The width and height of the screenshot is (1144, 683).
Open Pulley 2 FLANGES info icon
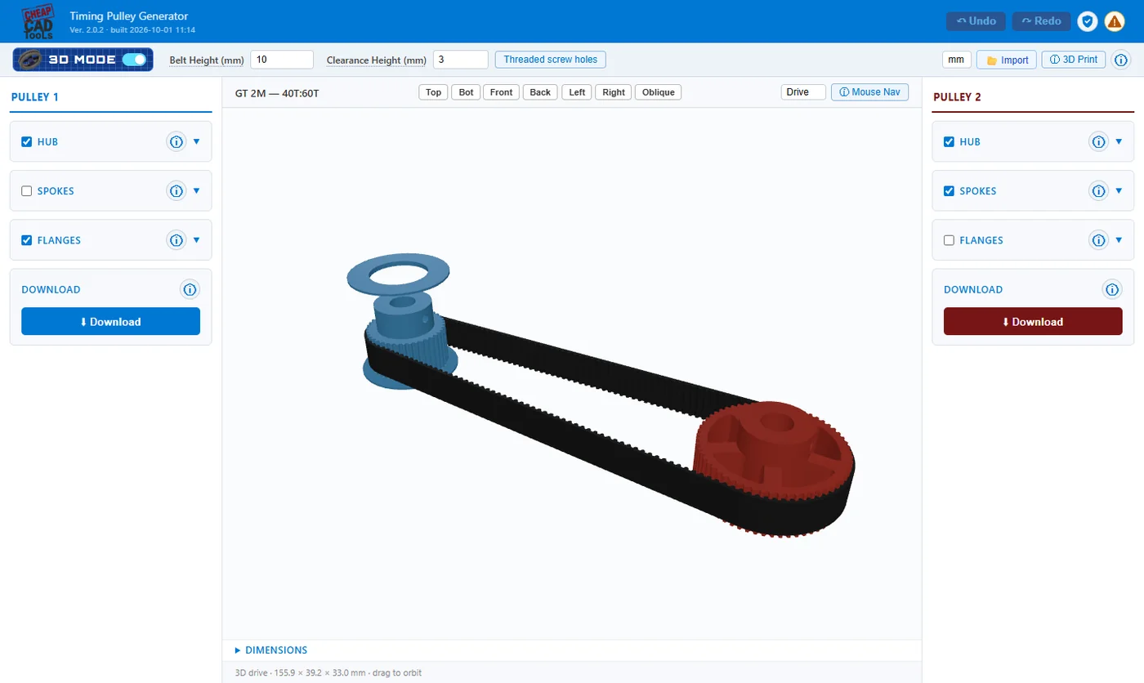click(1098, 240)
